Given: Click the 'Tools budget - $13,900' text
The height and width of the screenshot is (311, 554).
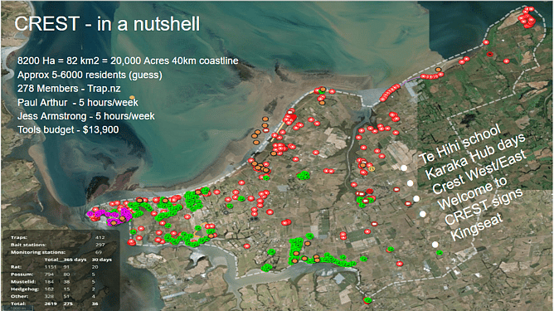Looking at the screenshot, I should [x=68, y=129].
